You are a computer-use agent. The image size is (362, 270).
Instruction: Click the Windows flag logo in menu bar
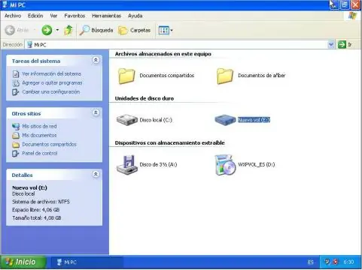(352, 16)
